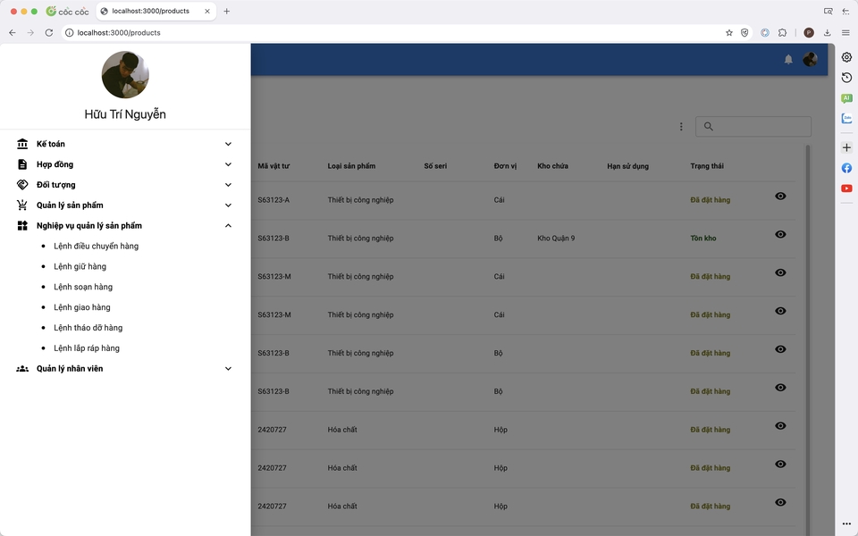Open the user avatar in the blue header
Image resolution: width=858 pixels, height=536 pixels.
click(810, 59)
